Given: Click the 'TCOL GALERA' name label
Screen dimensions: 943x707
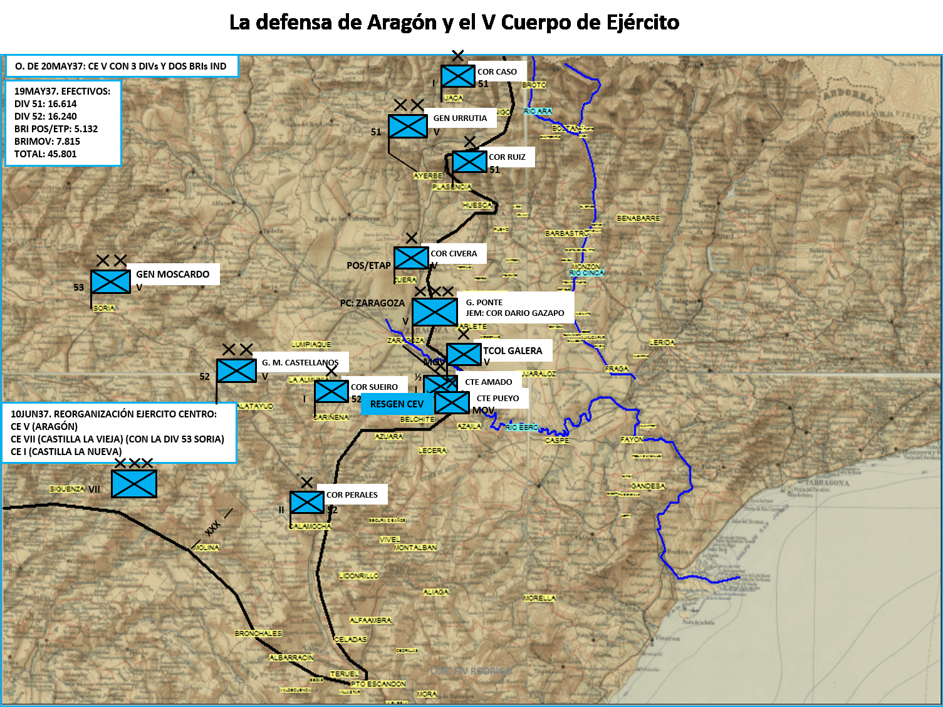Looking at the screenshot, I should (x=513, y=350).
